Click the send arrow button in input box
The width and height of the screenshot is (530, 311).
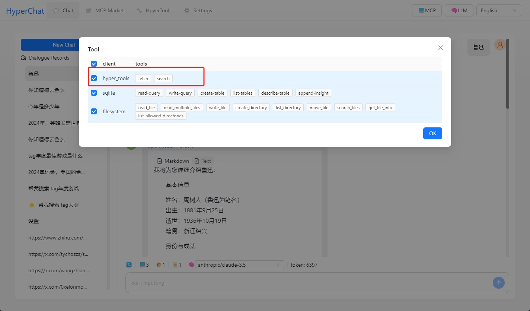(x=498, y=283)
